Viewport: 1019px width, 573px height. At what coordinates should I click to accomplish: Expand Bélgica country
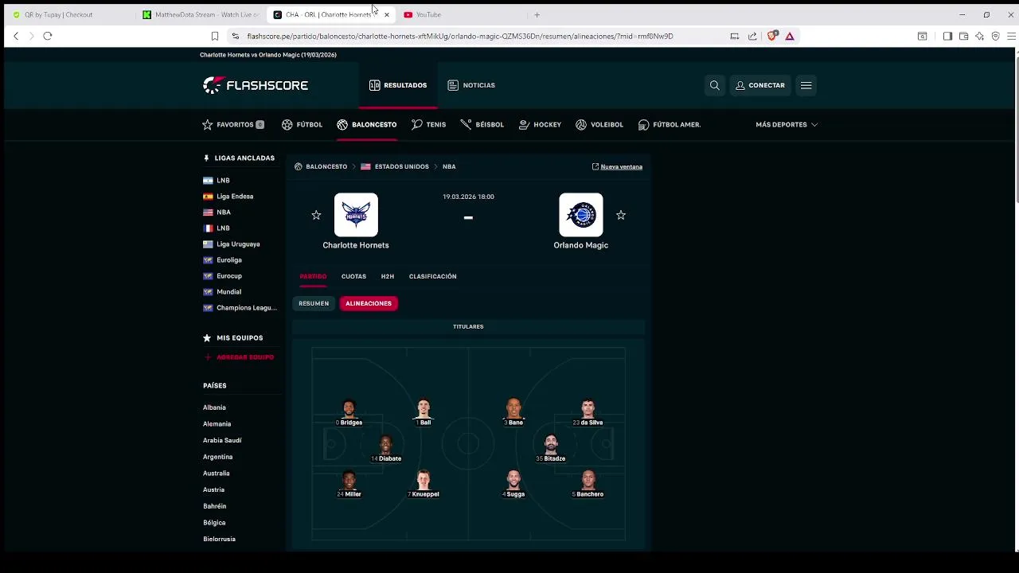pos(214,523)
